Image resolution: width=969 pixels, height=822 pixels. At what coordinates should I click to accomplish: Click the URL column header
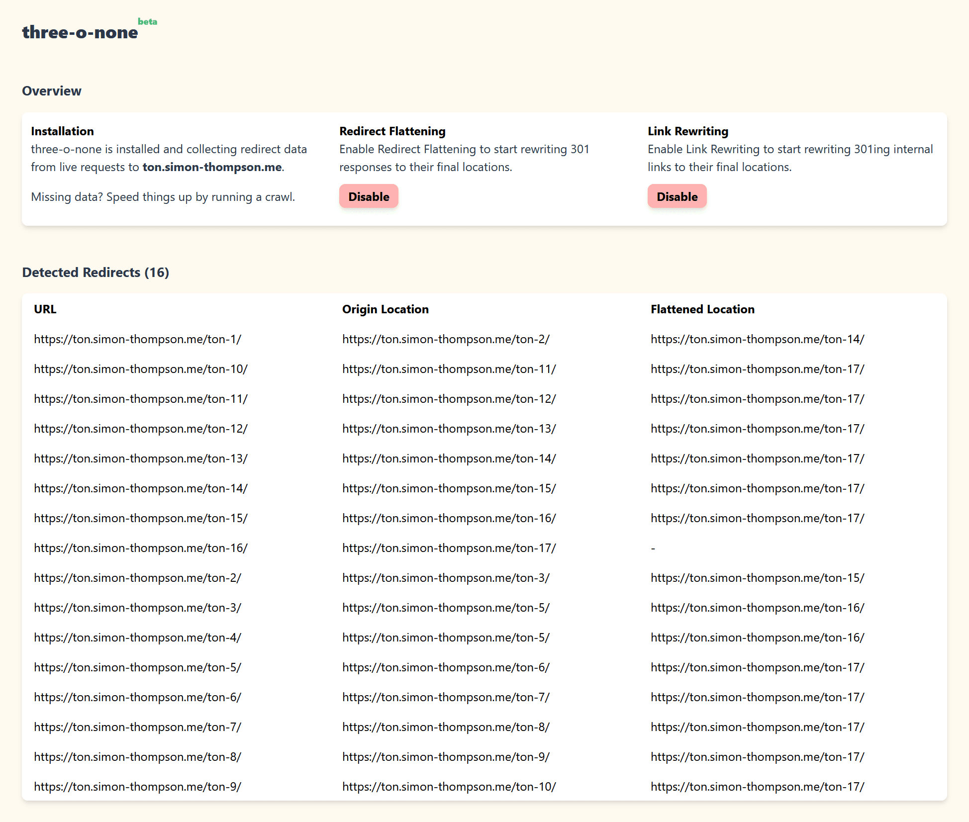pos(45,309)
